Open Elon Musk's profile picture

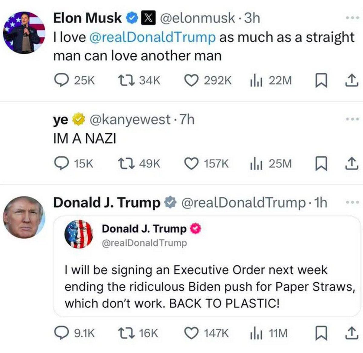coord(24,32)
